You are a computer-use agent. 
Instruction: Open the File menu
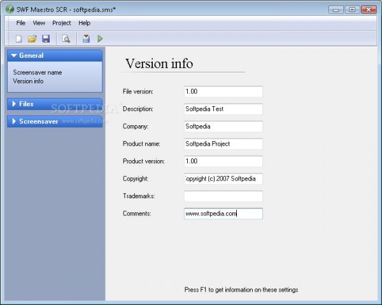(21, 23)
